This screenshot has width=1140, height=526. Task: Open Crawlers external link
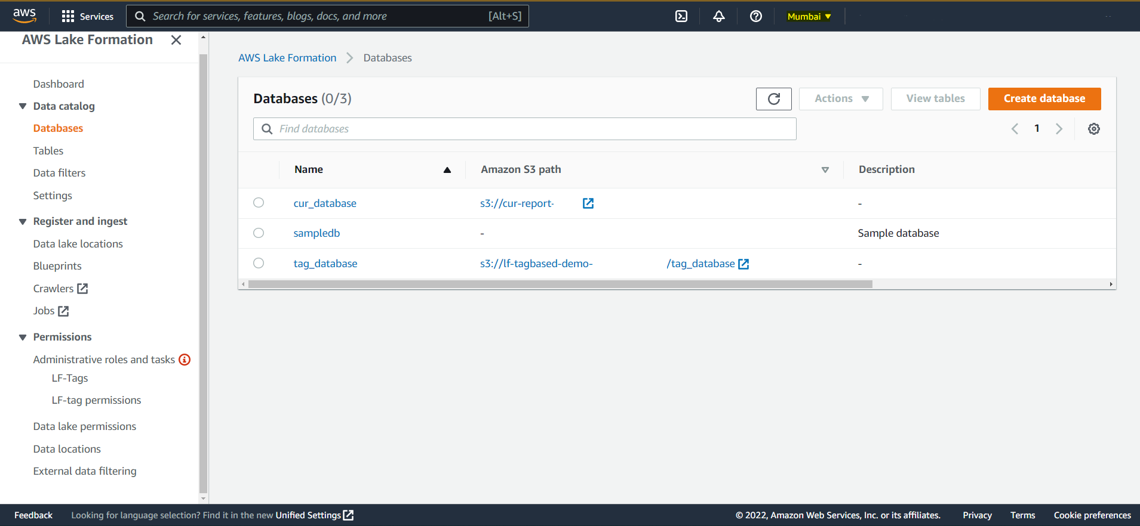(60, 289)
